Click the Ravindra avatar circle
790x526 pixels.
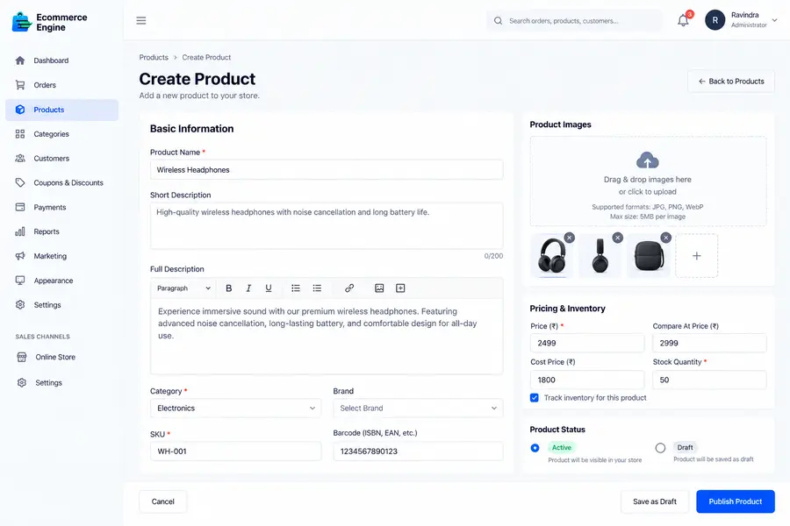pos(715,20)
